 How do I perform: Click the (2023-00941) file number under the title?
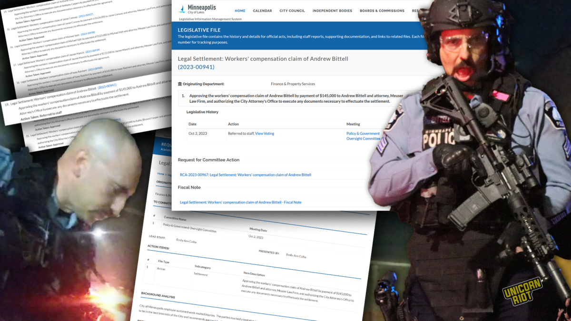coord(196,67)
